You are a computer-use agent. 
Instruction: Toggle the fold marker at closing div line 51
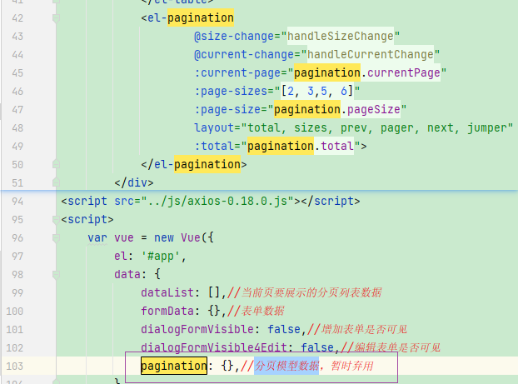point(56,182)
